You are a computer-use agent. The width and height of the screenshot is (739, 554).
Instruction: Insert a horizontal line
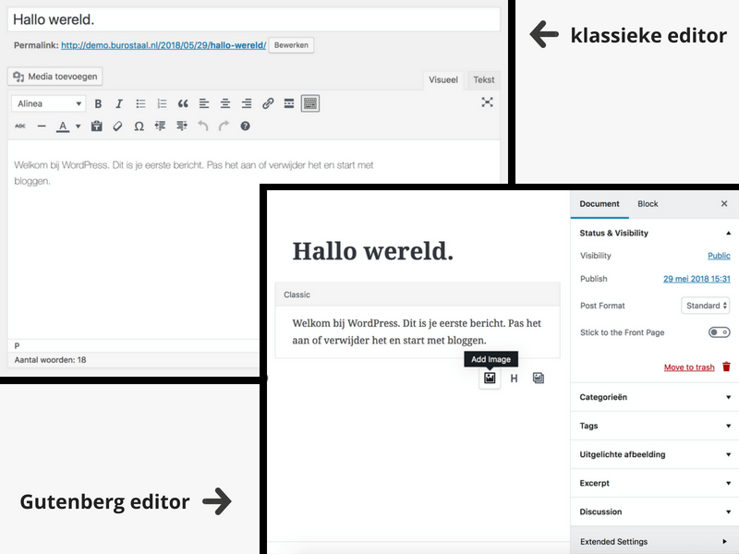point(42,126)
